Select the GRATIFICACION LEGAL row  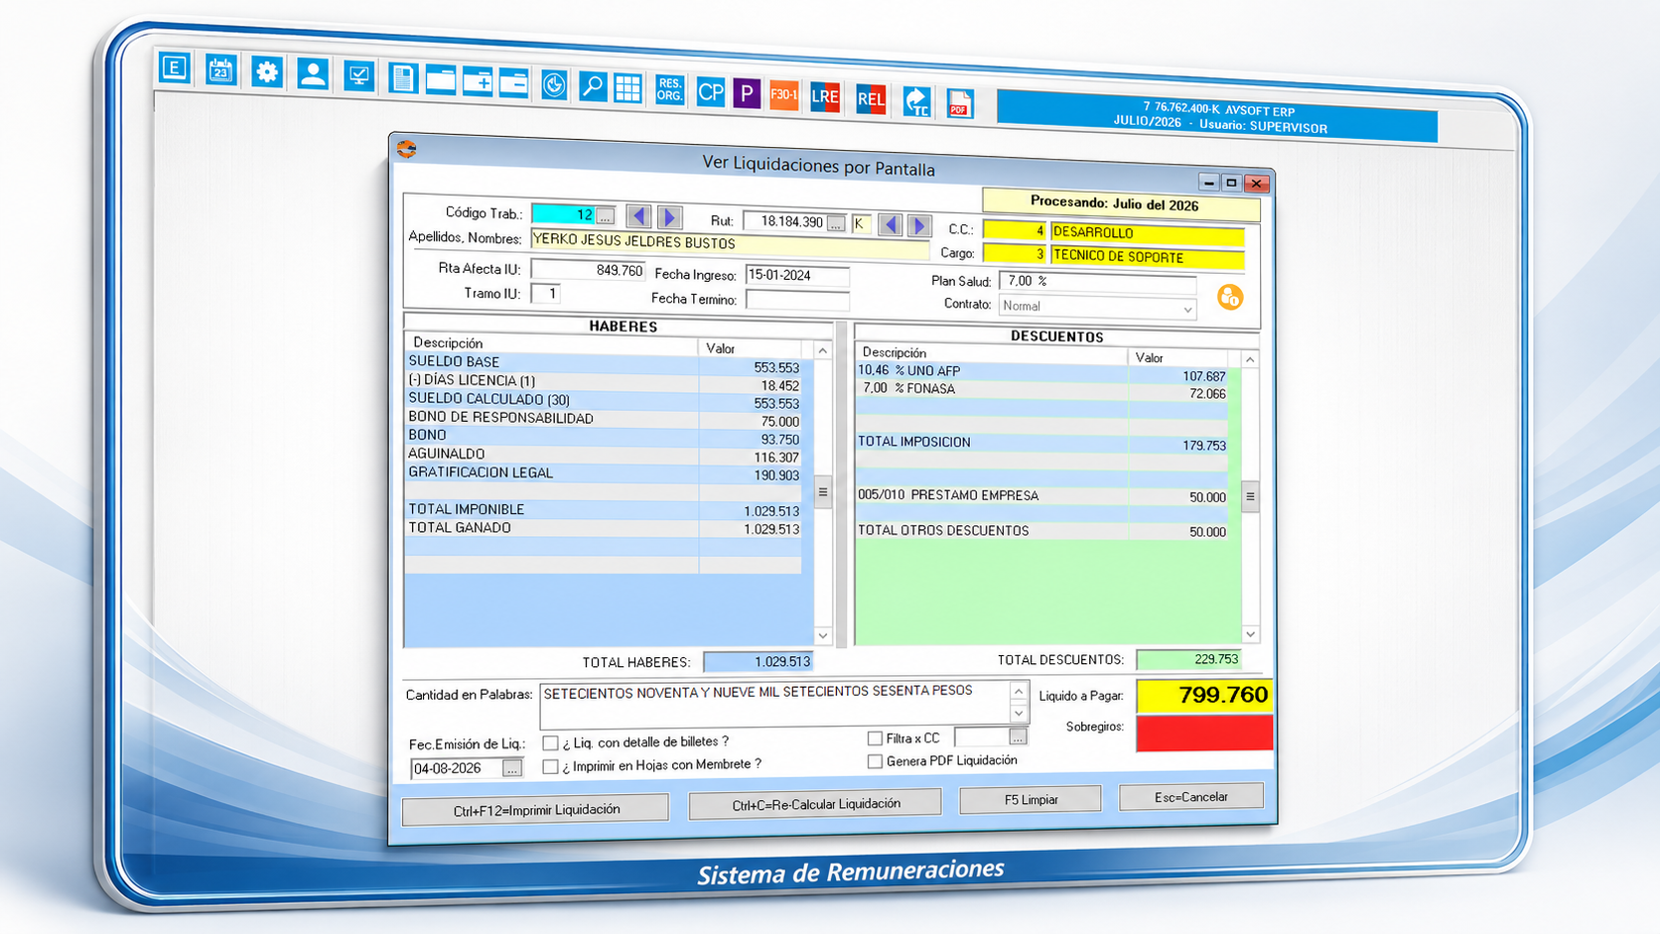[604, 474]
